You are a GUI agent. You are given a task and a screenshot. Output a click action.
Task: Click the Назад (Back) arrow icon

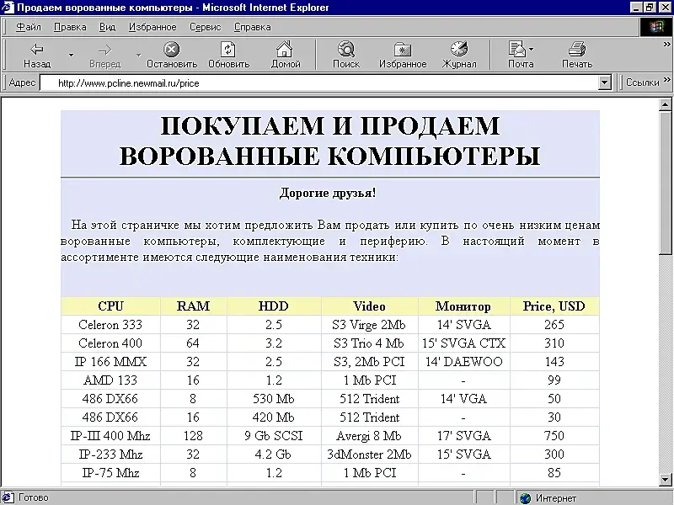pos(37,50)
